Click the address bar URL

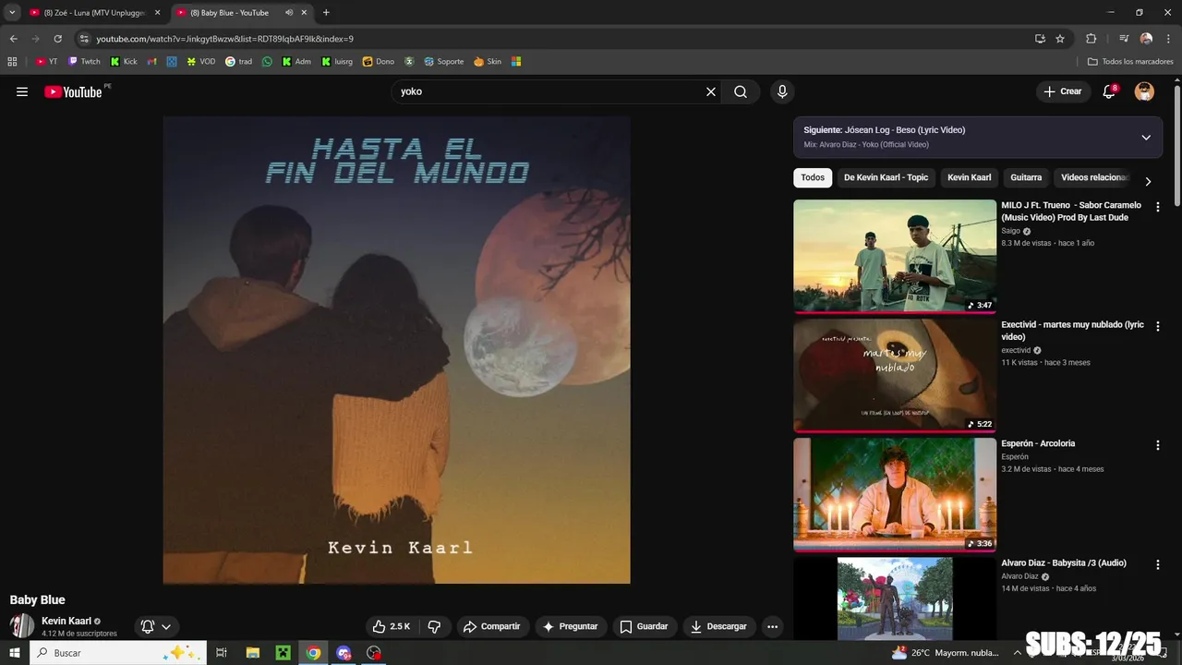tap(225, 39)
